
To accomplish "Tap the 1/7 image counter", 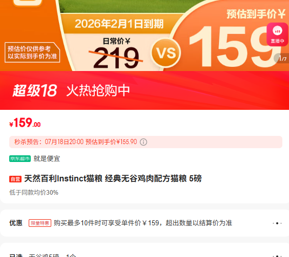I will click(x=282, y=58).
